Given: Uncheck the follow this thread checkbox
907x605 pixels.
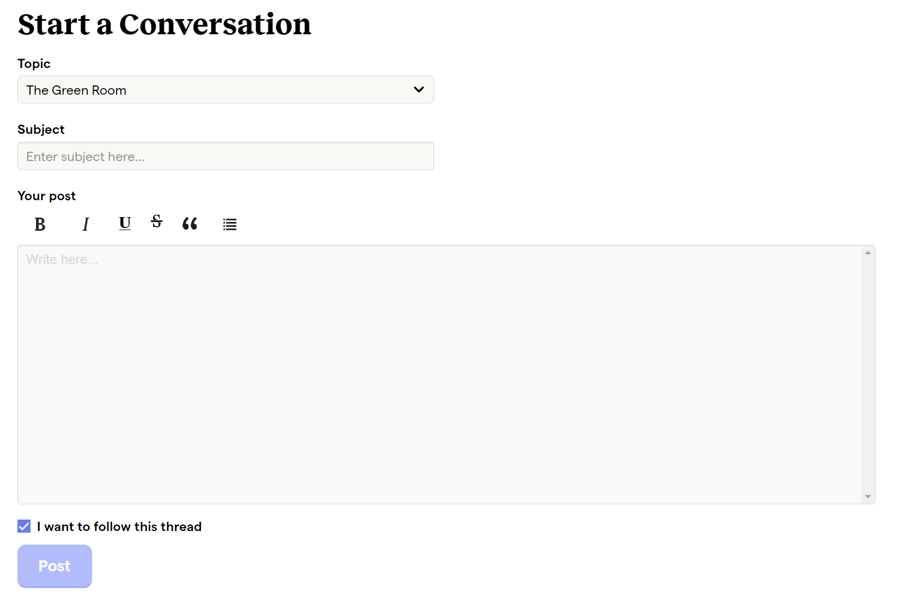Looking at the screenshot, I should [x=24, y=526].
